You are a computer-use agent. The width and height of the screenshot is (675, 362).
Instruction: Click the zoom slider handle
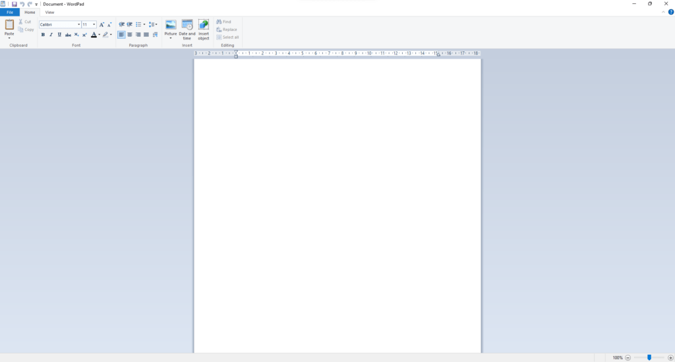click(x=649, y=357)
